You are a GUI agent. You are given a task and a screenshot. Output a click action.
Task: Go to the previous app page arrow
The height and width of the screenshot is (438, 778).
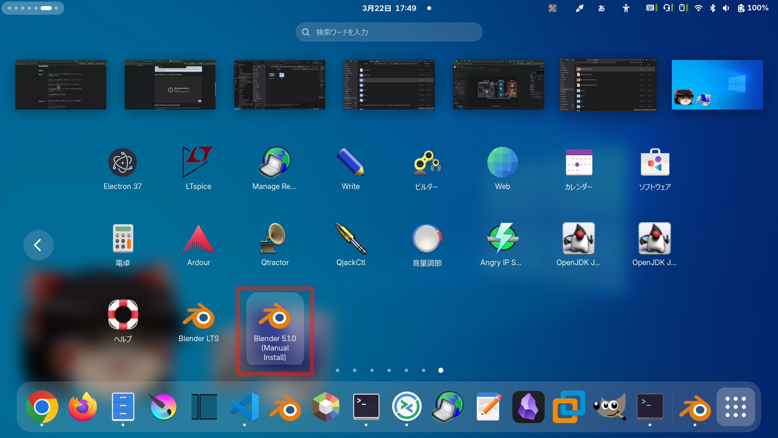pyautogui.click(x=38, y=245)
